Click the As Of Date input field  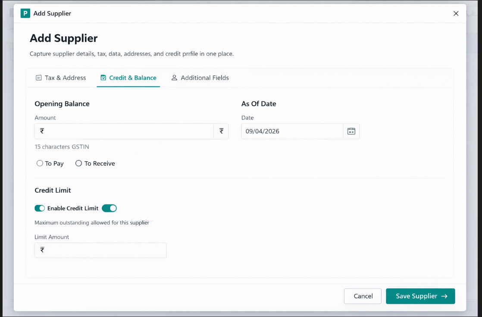point(293,131)
